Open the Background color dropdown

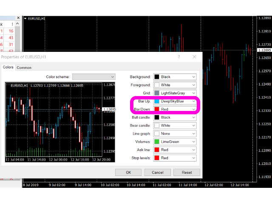[175, 77]
